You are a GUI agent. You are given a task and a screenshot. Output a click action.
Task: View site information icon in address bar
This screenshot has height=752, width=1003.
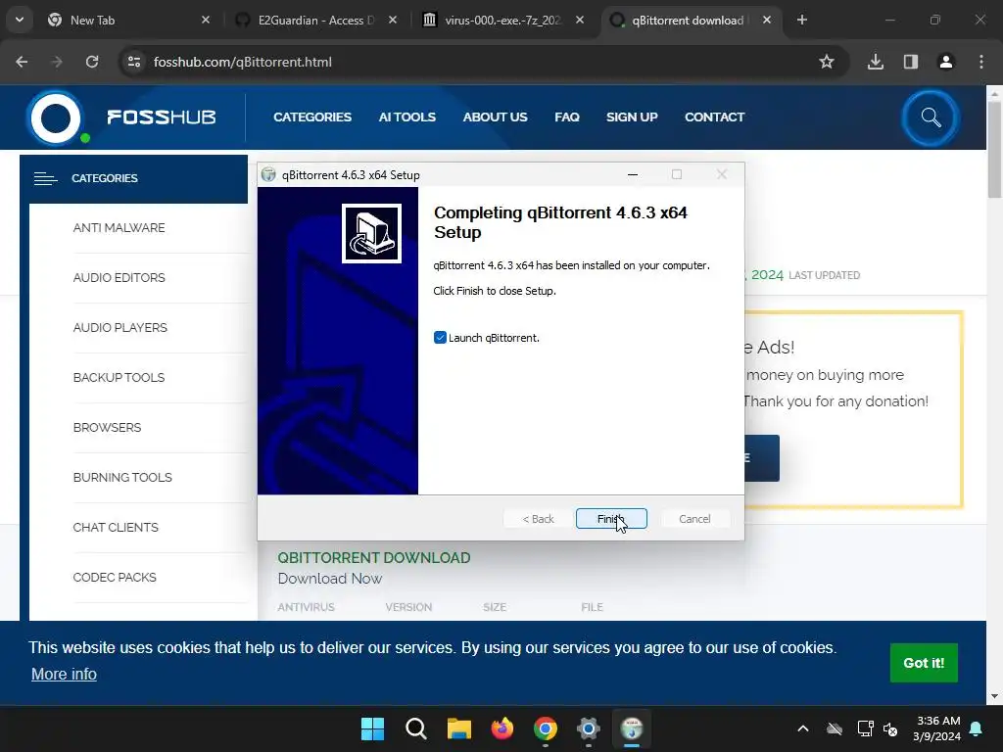tap(134, 62)
